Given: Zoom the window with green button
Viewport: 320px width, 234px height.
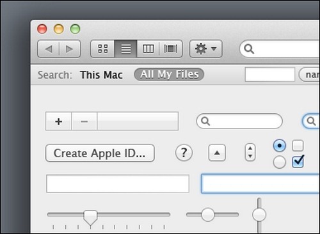Looking at the screenshot, I should tap(75, 29).
